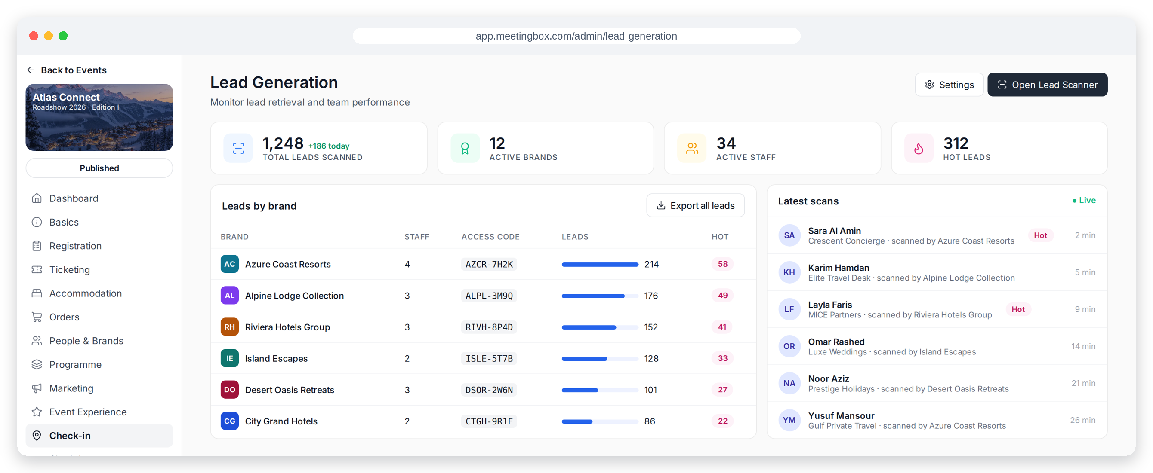Click the Hot badge on Layla Faris scan
Viewport: 1153px width, 473px height.
[1018, 309]
